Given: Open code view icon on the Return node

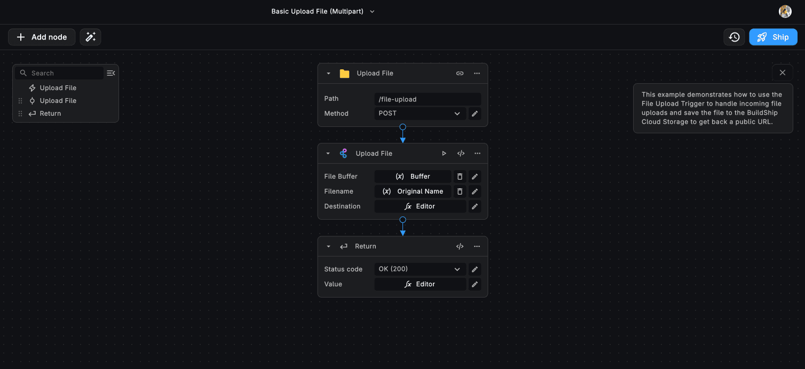Looking at the screenshot, I should tap(460, 246).
